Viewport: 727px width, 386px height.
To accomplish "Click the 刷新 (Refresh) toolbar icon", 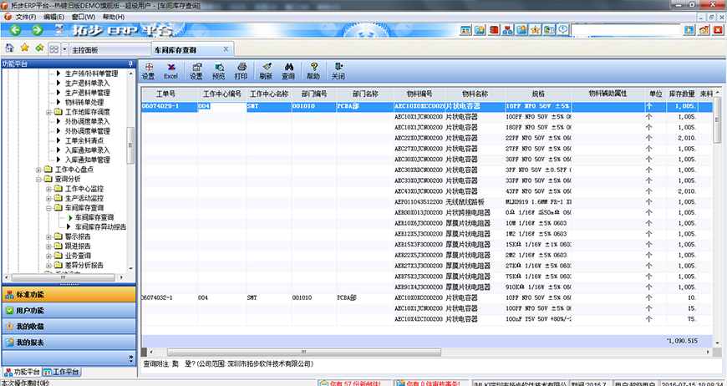I will [x=266, y=70].
